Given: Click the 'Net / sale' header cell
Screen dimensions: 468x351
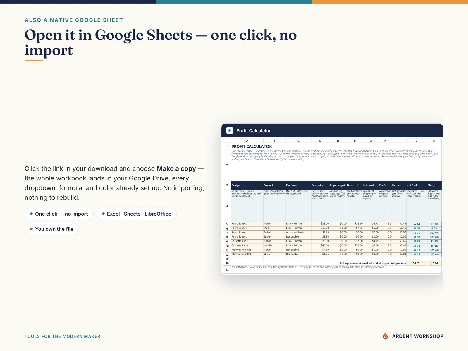Looking at the screenshot, I should coord(417,185).
